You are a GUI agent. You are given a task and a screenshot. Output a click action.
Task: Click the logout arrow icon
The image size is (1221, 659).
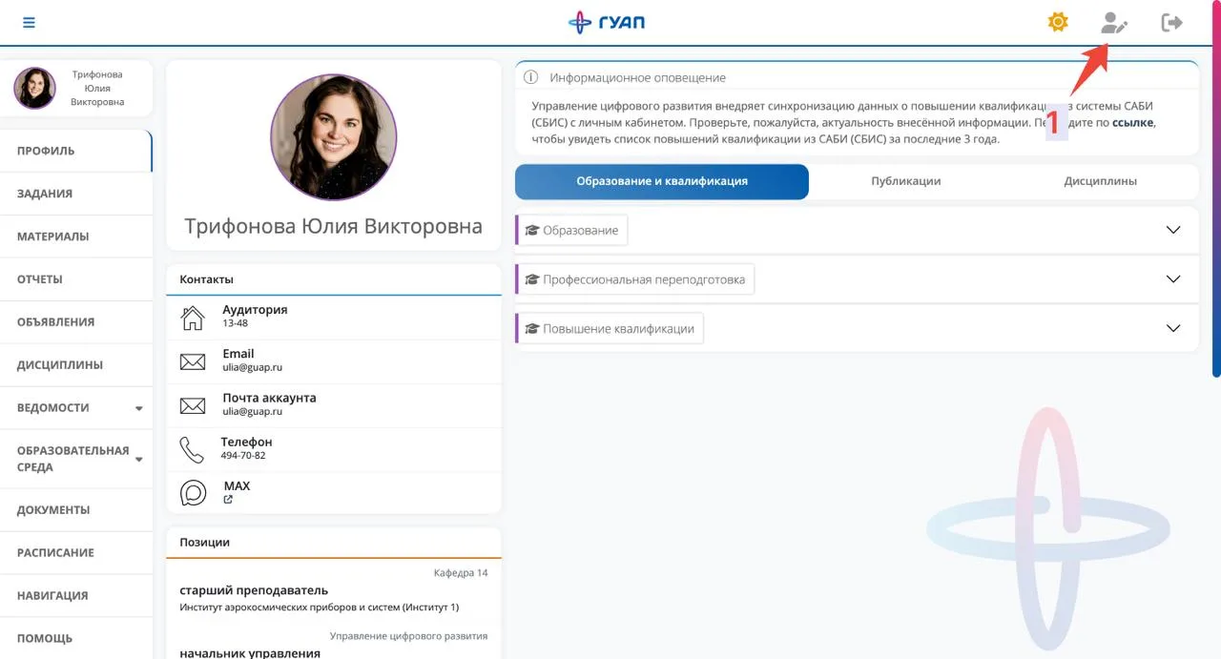point(1171,23)
